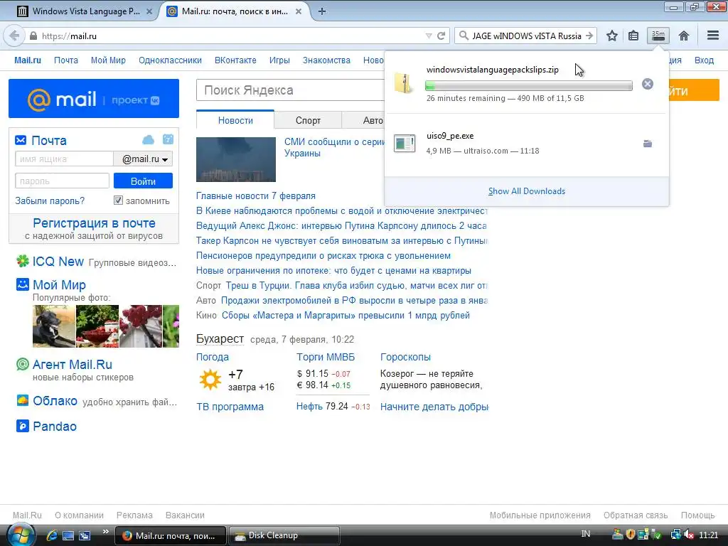Click the Поиск Яндекса search box

click(x=291, y=90)
